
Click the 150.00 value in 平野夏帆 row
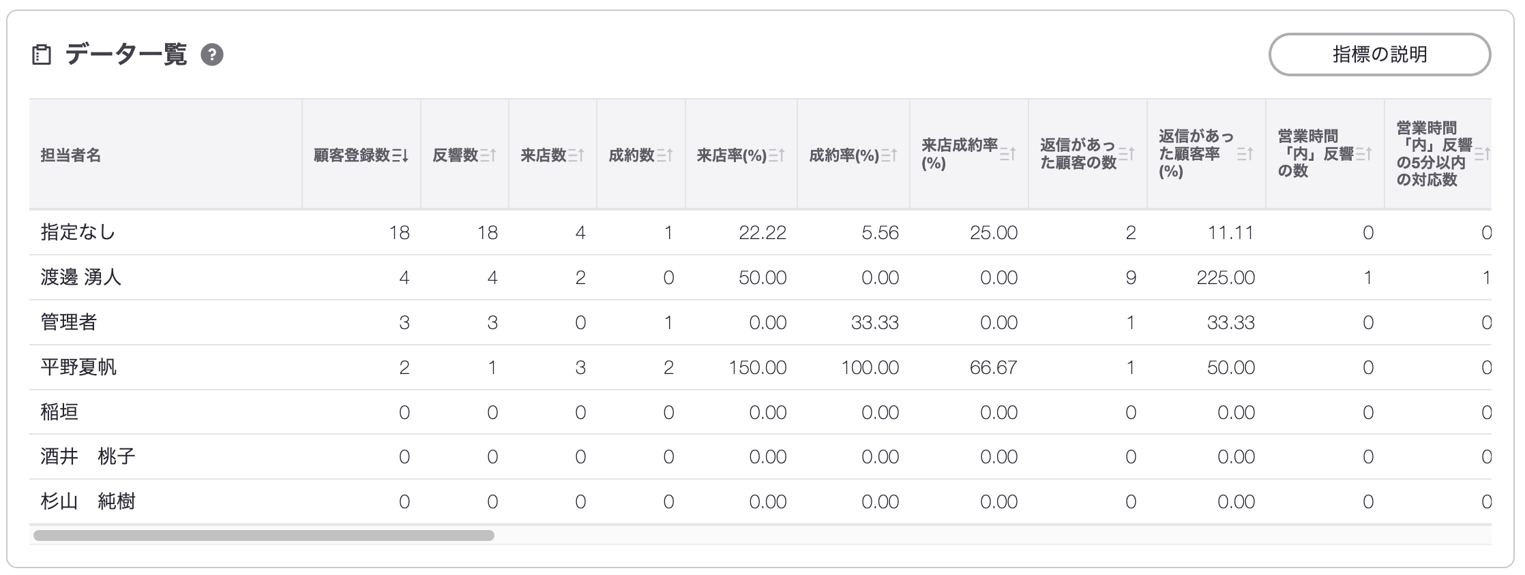click(758, 368)
